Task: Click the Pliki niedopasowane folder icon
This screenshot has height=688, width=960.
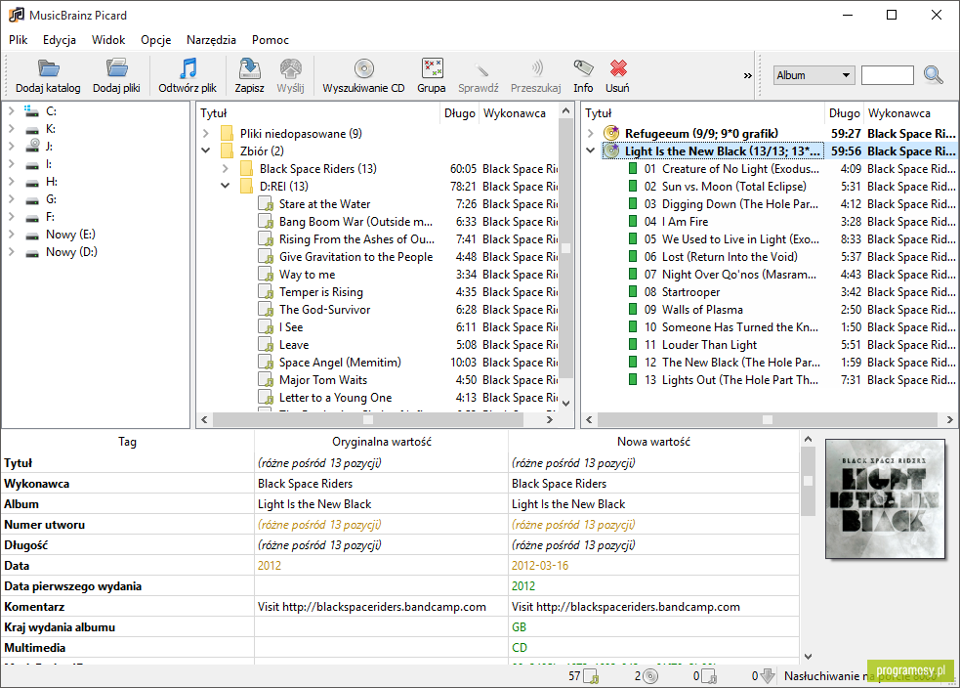Action: tap(227, 133)
